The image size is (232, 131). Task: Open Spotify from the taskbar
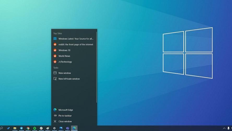[35, 128]
